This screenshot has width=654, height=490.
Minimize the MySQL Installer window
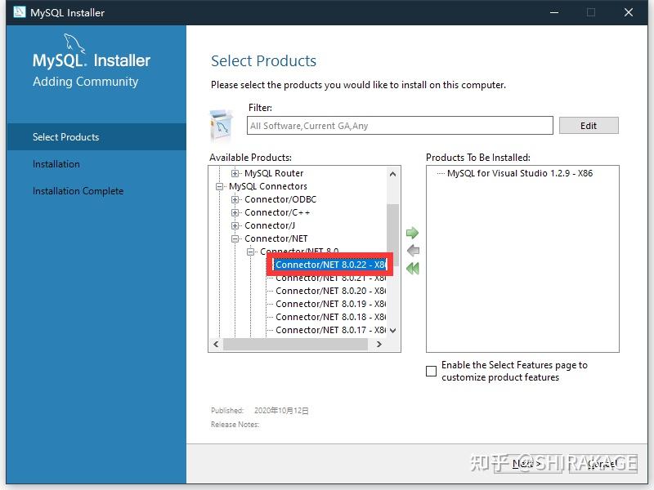[554, 12]
